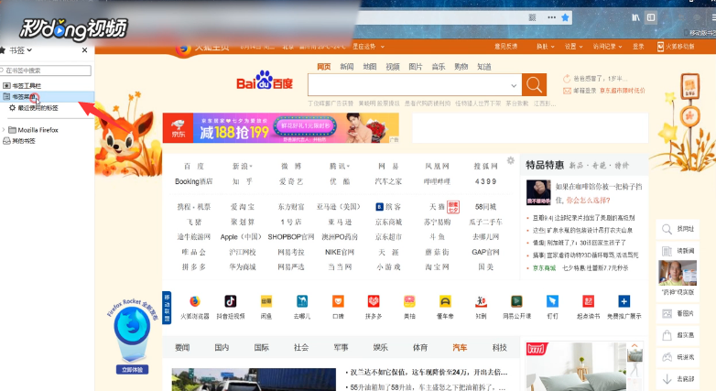Open SHOPBOP官网 link
The image size is (716, 391).
click(x=291, y=237)
